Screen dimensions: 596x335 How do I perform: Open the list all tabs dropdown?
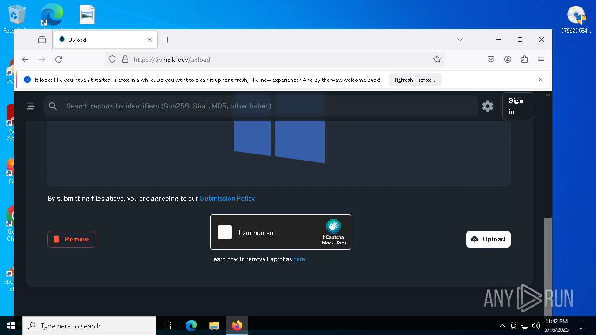click(460, 40)
